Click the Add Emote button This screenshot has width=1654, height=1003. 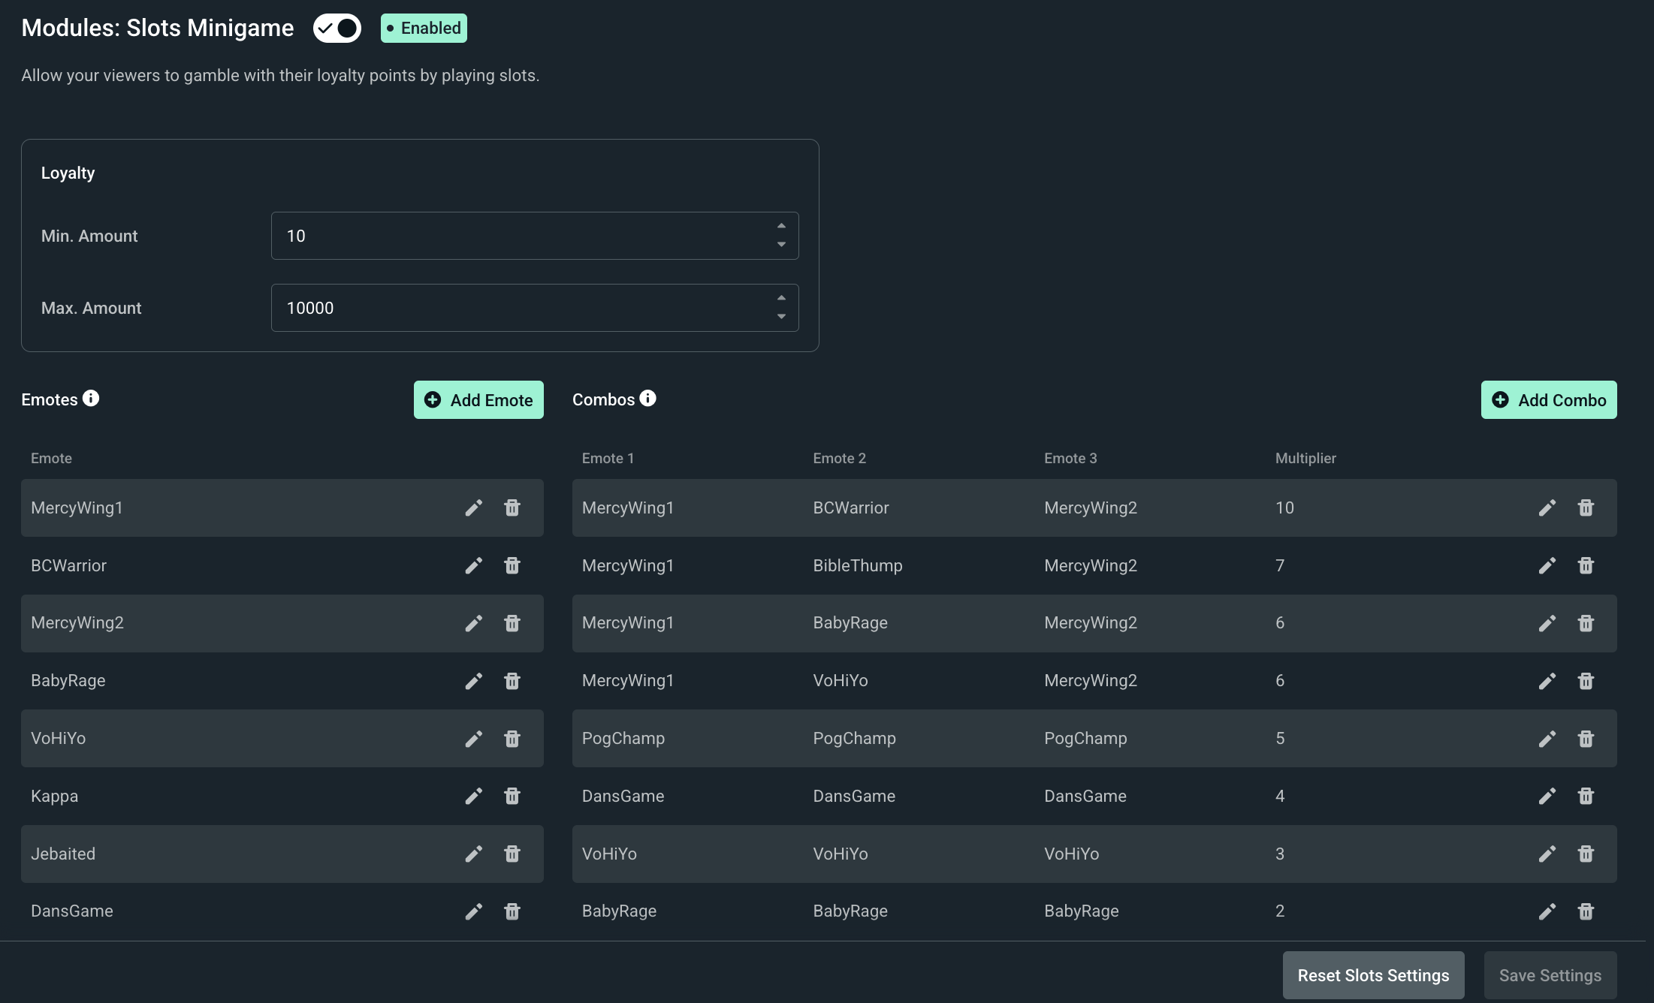478,400
